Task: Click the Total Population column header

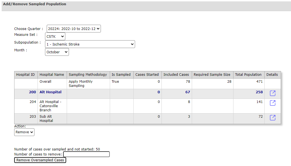Action: [248, 75]
